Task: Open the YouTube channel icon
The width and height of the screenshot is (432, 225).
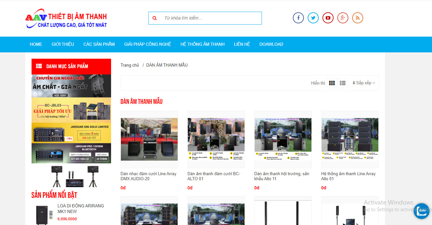Action: 328,18
